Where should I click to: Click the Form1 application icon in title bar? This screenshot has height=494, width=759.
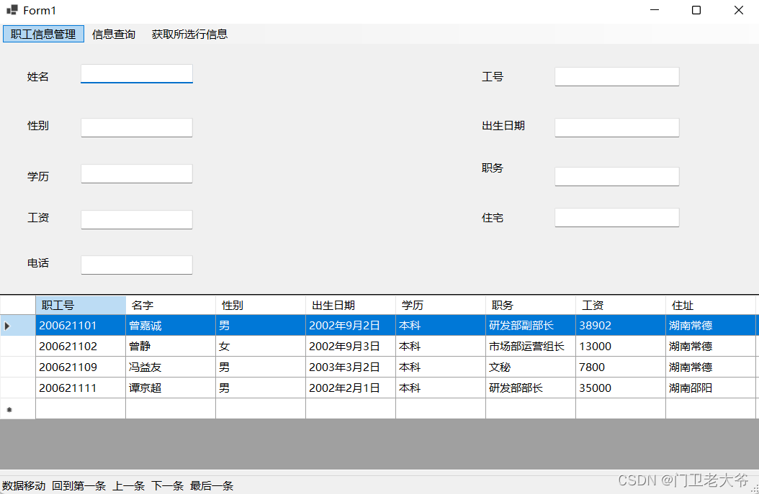click(12, 10)
